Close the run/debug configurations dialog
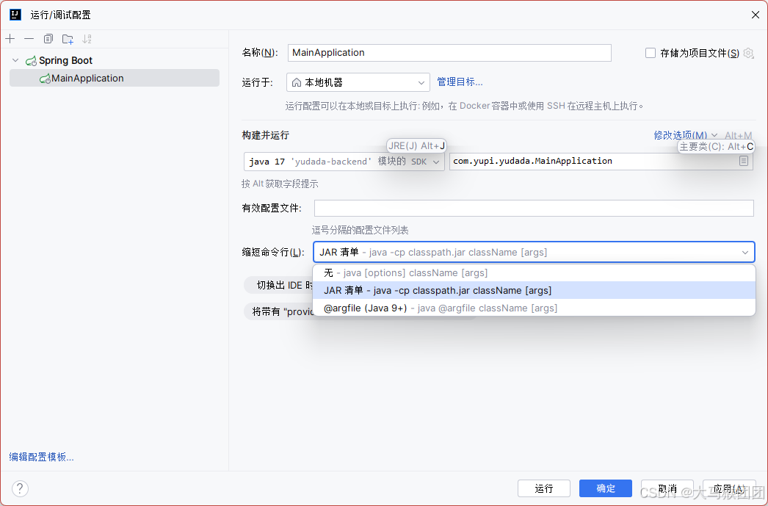The image size is (768, 506). tap(756, 15)
